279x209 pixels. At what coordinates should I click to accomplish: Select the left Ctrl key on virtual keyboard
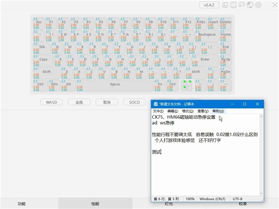coord(40,86)
